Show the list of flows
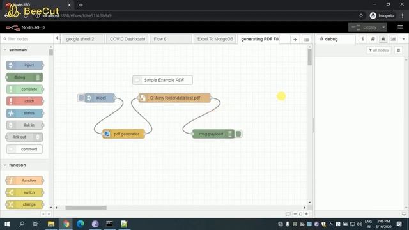This screenshot has height=230, width=409. tap(307, 40)
